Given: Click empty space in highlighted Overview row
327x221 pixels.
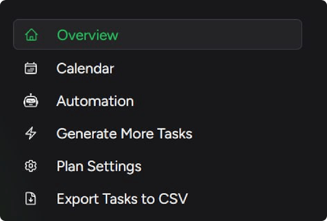Looking at the screenshot, I should click(218, 35).
